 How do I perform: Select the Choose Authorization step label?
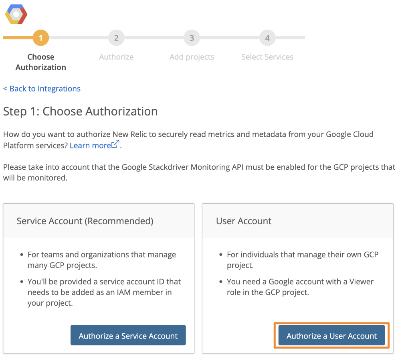tap(41, 62)
